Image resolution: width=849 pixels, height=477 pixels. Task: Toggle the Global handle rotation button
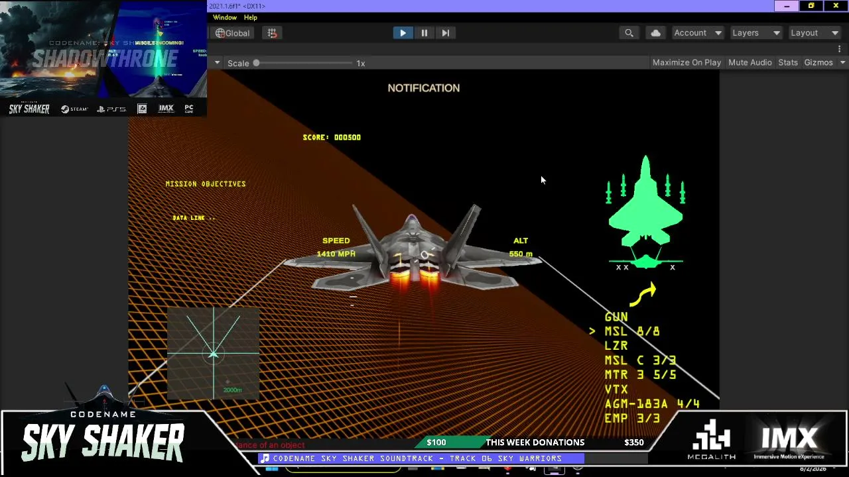[233, 33]
